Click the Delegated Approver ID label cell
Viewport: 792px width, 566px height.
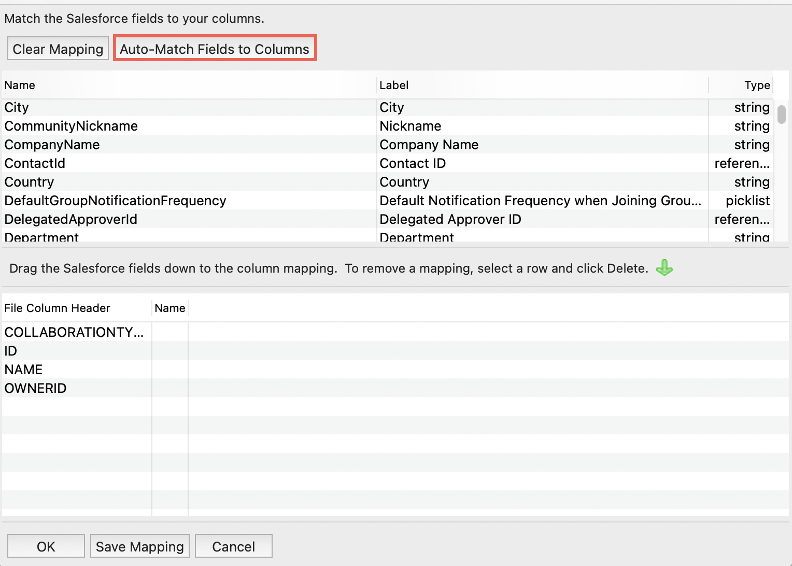542,219
